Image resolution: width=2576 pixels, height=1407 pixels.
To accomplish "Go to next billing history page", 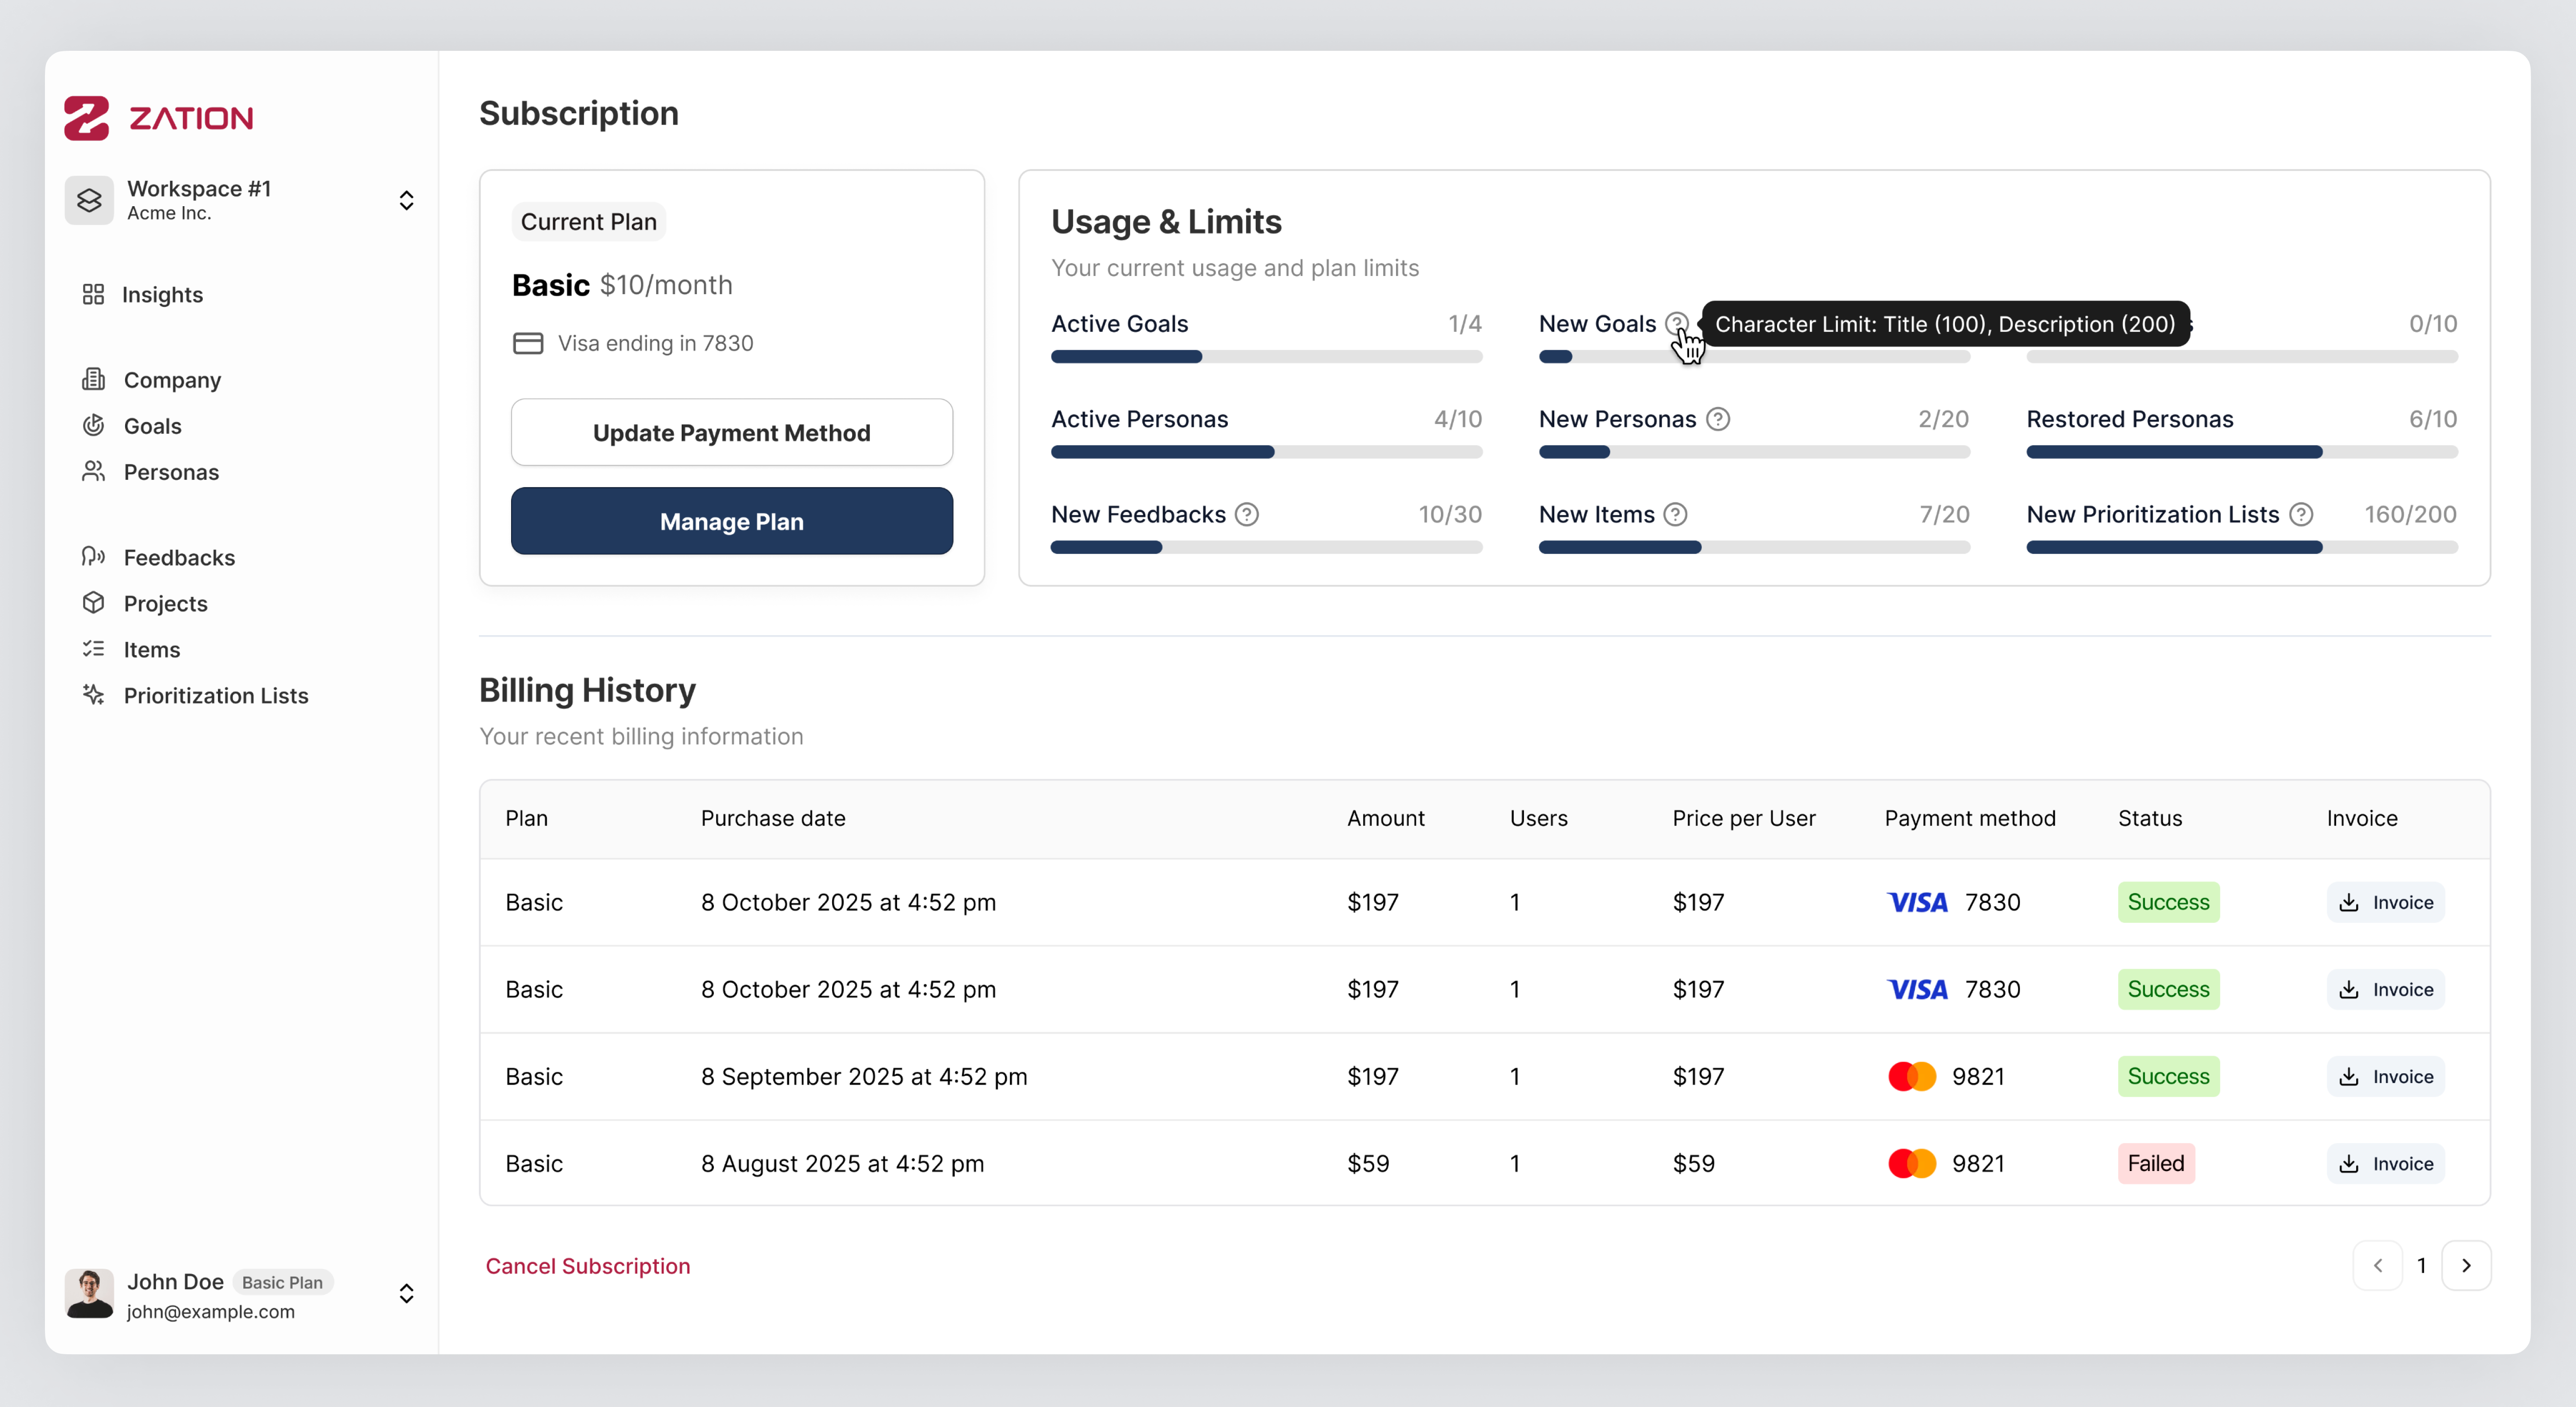I will 2466,1266.
